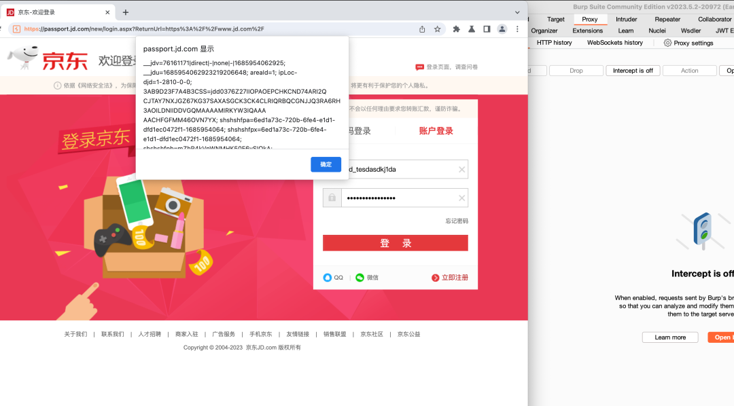734x406 pixels.
Task: Select the Proxy tab in Burp Suite
Action: (x=590, y=19)
